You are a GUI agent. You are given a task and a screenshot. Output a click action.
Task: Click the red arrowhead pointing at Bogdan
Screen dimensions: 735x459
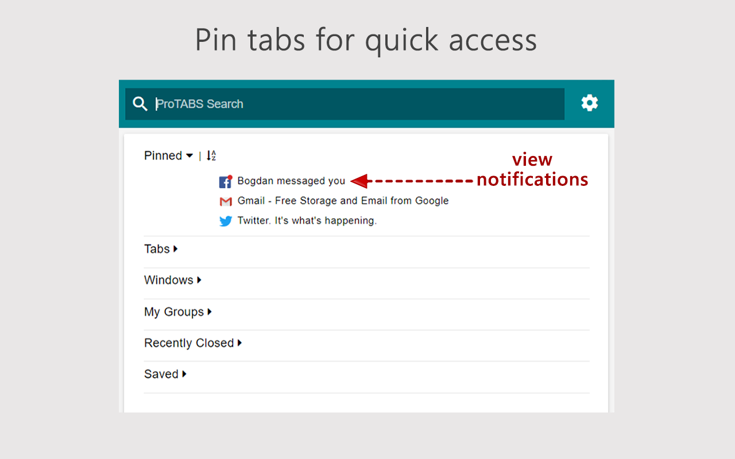[359, 181]
